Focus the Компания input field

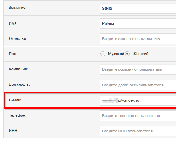(138, 69)
